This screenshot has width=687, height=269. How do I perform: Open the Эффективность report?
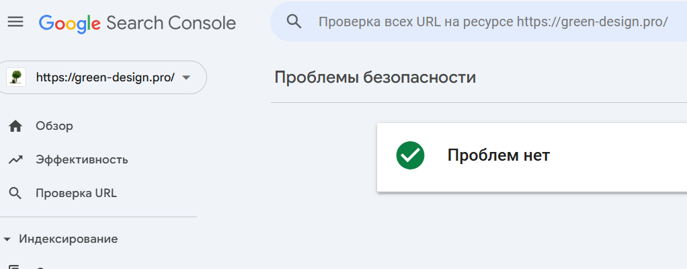pos(81,159)
